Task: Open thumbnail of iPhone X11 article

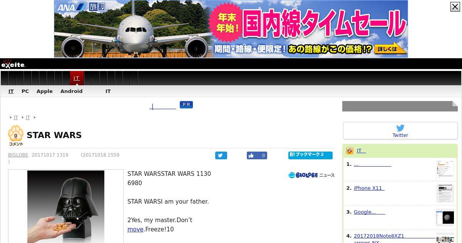Action: (445, 193)
